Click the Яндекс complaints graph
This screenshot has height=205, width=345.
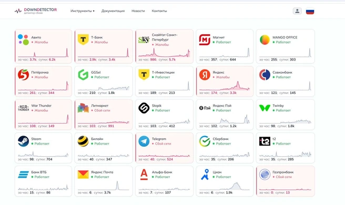point(225,86)
